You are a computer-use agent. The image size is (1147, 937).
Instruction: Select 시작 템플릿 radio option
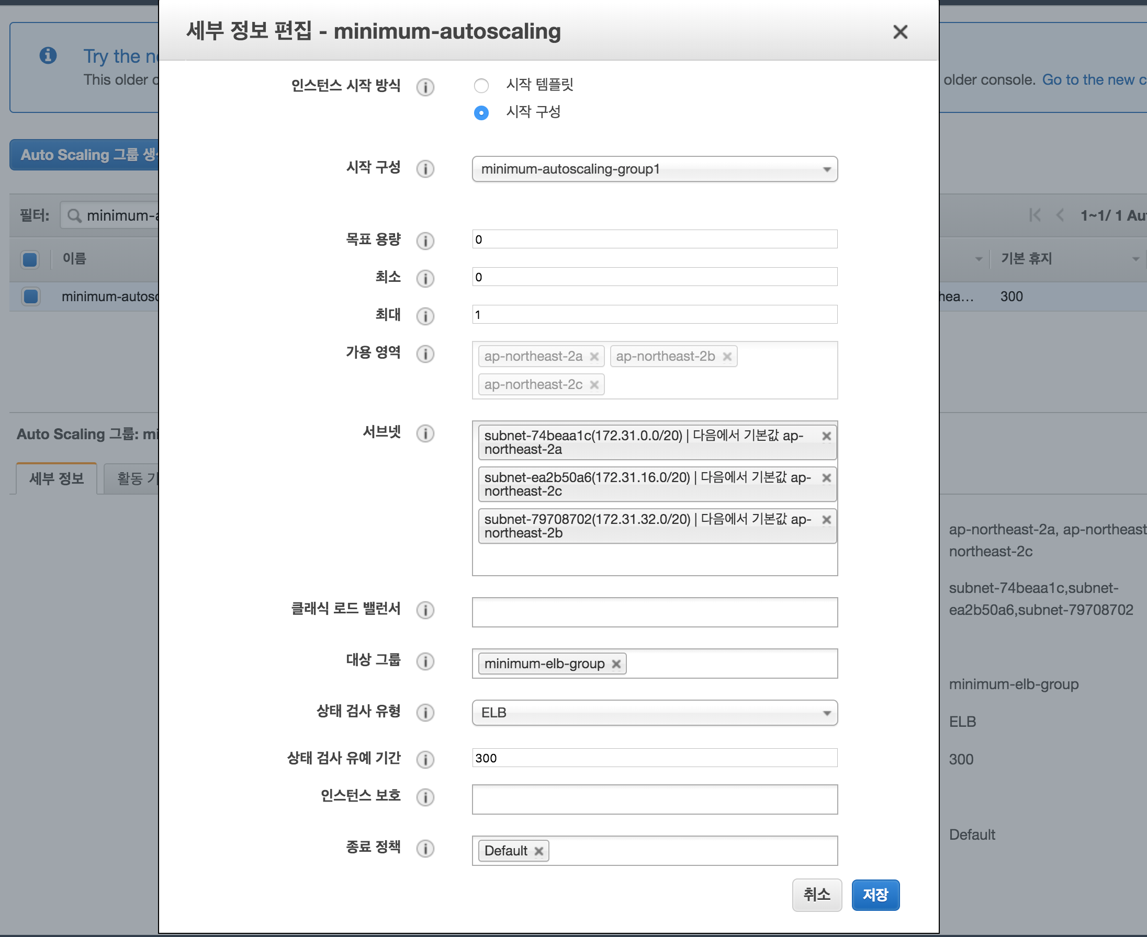click(481, 85)
